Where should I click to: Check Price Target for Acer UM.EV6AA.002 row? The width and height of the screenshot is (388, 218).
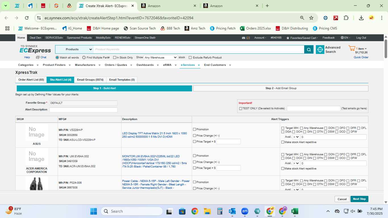pos(195,168)
